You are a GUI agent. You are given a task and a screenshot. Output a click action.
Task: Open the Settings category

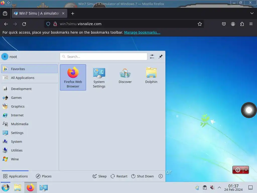29,133
